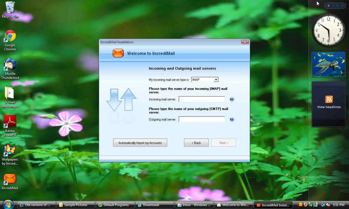Click the security shield tray icon
This screenshot has height=209, width=349.
(x=306, y=205)
